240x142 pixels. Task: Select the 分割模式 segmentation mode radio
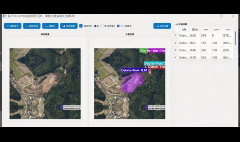click(118, 26)
